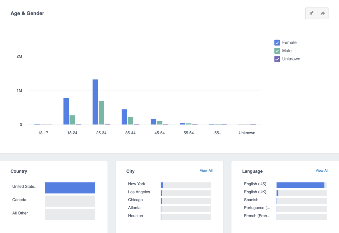Click the New York city bar
The image size is (339, 233).
coord(186,185)
